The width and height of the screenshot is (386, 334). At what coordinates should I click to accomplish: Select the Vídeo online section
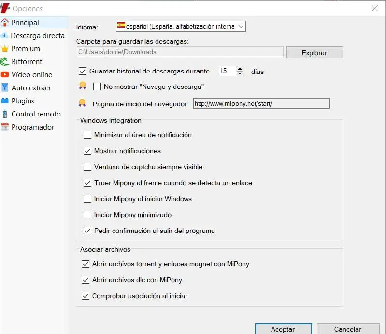point(34,74)
